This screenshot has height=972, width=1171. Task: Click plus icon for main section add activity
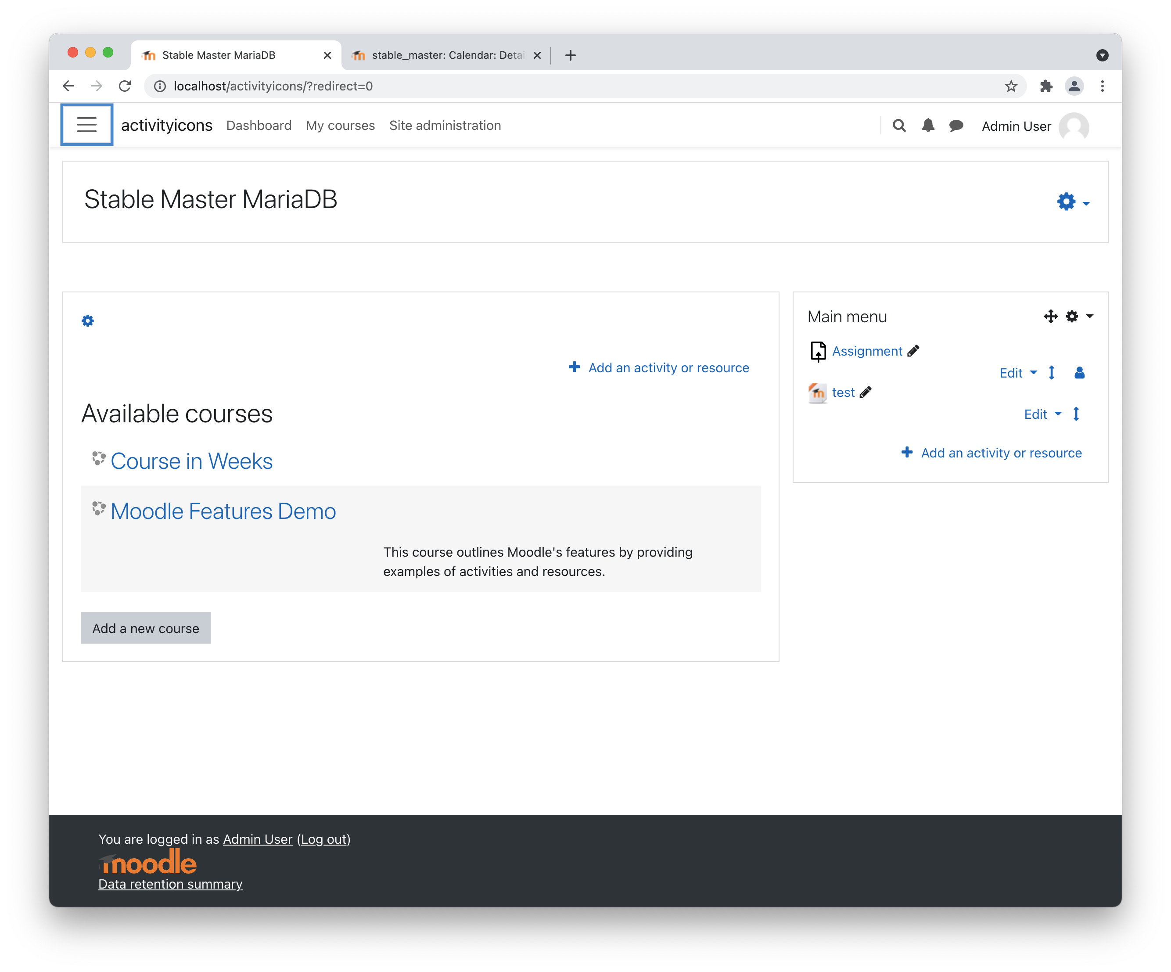pyautogui.click(x=575, y=367)
